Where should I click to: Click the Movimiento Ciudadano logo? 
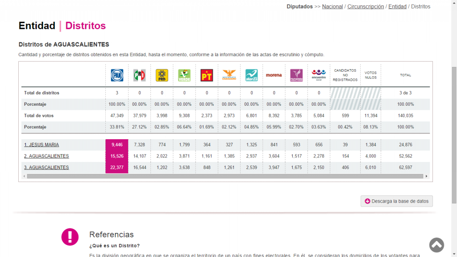tap(229, 75)
